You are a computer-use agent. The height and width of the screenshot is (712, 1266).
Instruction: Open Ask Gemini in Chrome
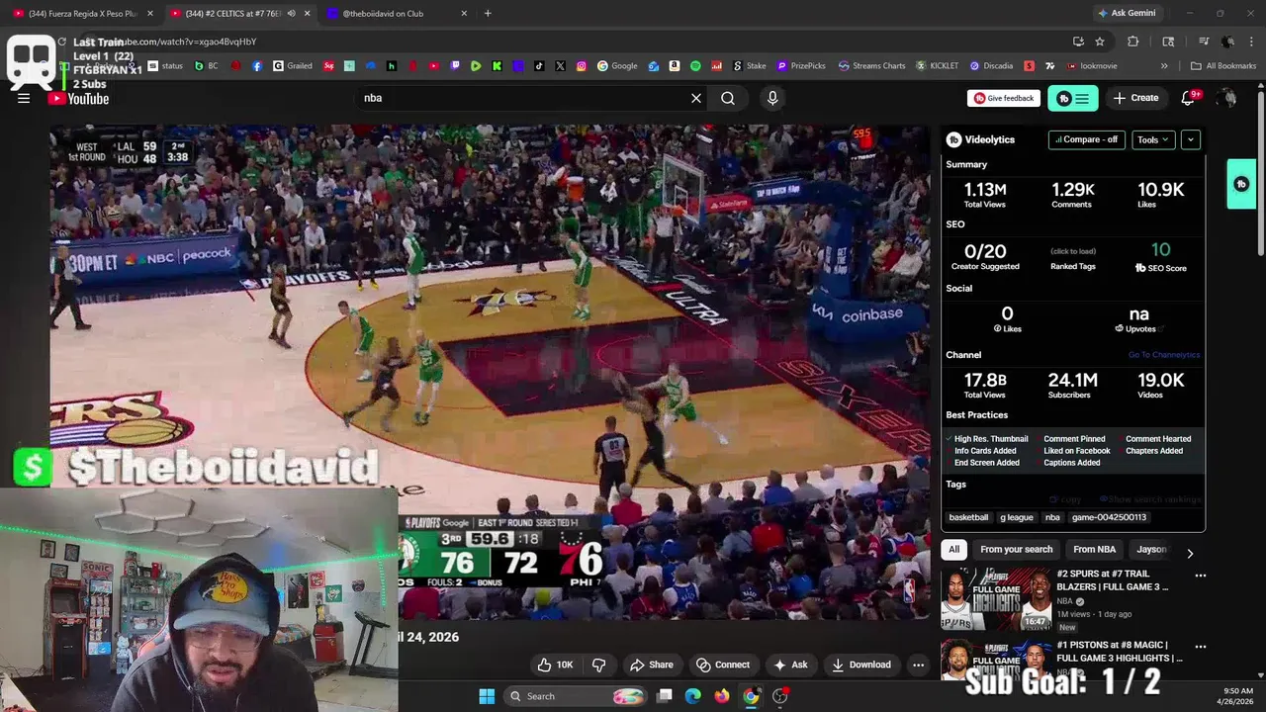click(1126, 13)
